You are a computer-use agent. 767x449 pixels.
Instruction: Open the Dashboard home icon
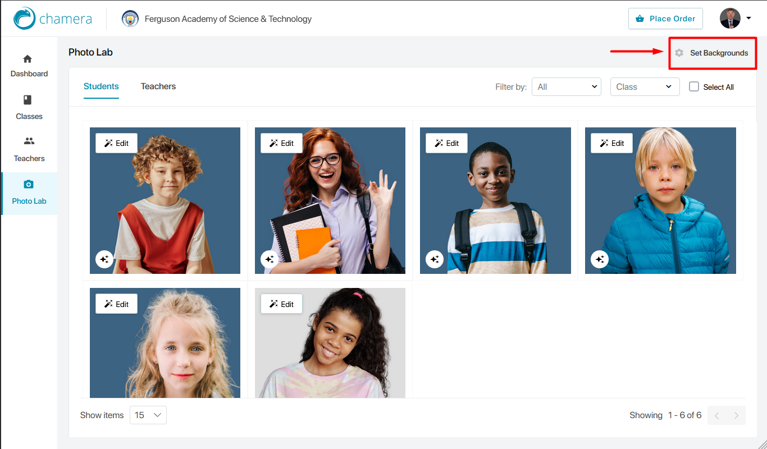pyautogui.click(x=28, y=59)
